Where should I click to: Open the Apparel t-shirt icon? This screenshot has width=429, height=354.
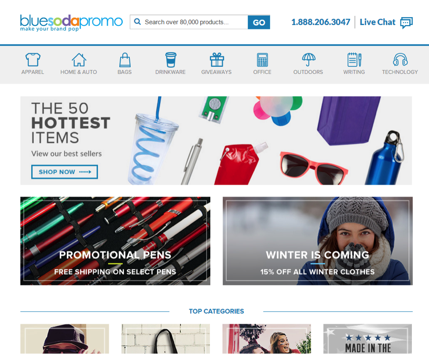click(33, 60)
